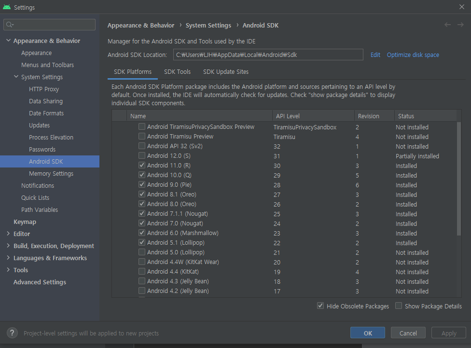Open Keymap settings
Image resolution: width=471 pixels, height=348 pixels.
point(25,222)
